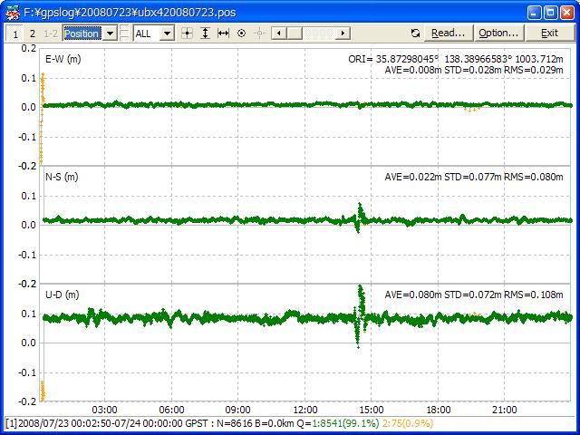This screenshot has height=435, width=580.
Task: Click the greyed-out crosshair icon
Action: pos(259,33)
